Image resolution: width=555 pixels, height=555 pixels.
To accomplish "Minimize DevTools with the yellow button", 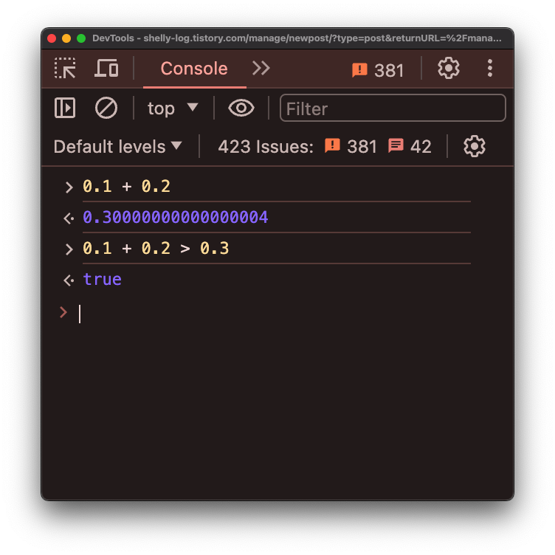I will pyautogui.click(x=66, y=38).
